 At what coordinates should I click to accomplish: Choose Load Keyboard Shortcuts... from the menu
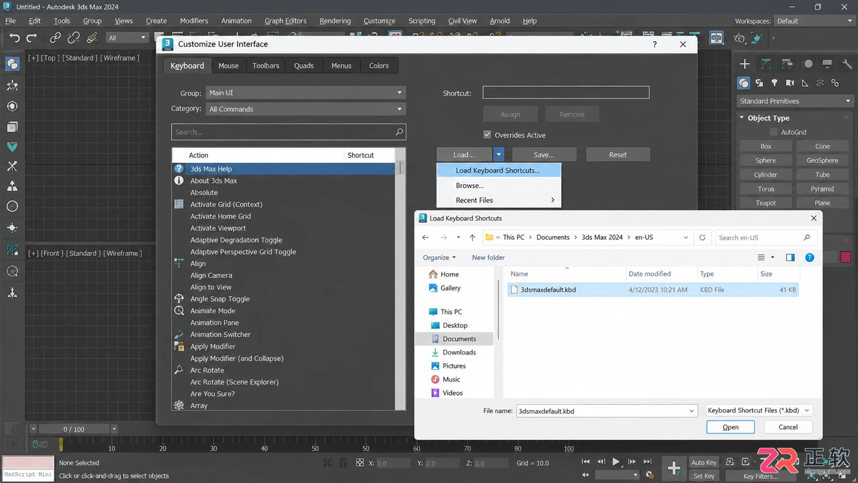(499, 171)
